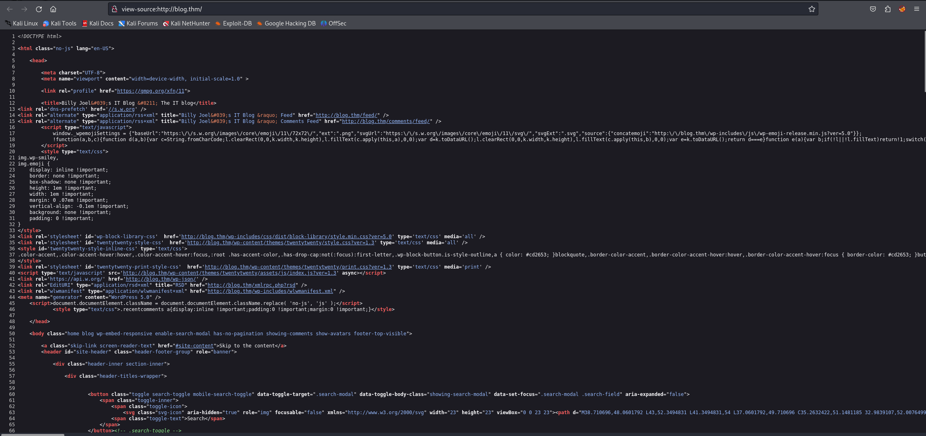Click the site security lock icon

tap(115, 9)
